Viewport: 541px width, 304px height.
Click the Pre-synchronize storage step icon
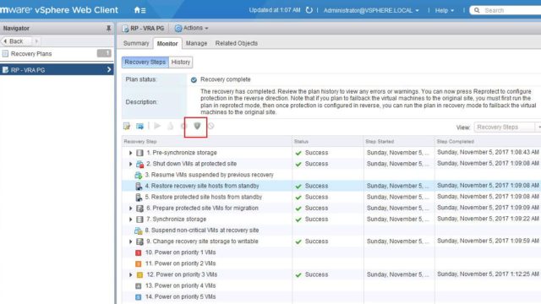(x=139, y=153)
